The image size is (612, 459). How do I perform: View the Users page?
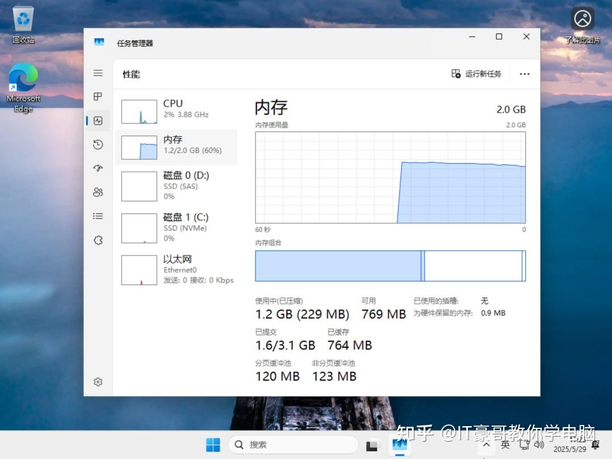(x=97, y=192)
